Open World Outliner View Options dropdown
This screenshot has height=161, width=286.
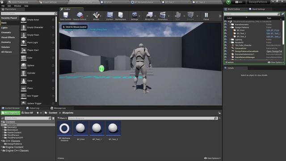pyautogui.click(x=276, y=62)
